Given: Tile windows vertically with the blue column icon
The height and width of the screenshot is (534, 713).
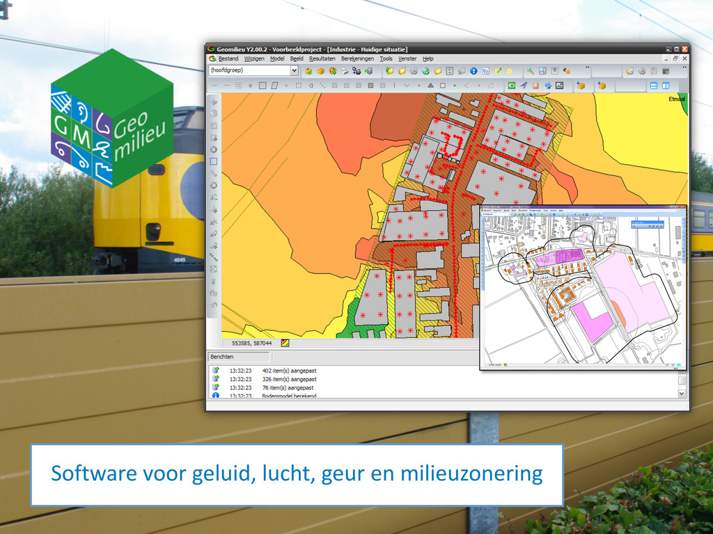Looking at the screenshot, I should [666, 86].
